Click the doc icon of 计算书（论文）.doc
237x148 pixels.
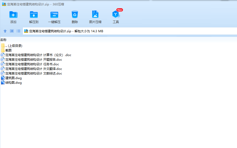pyautogui.click(x=3, y=55)
